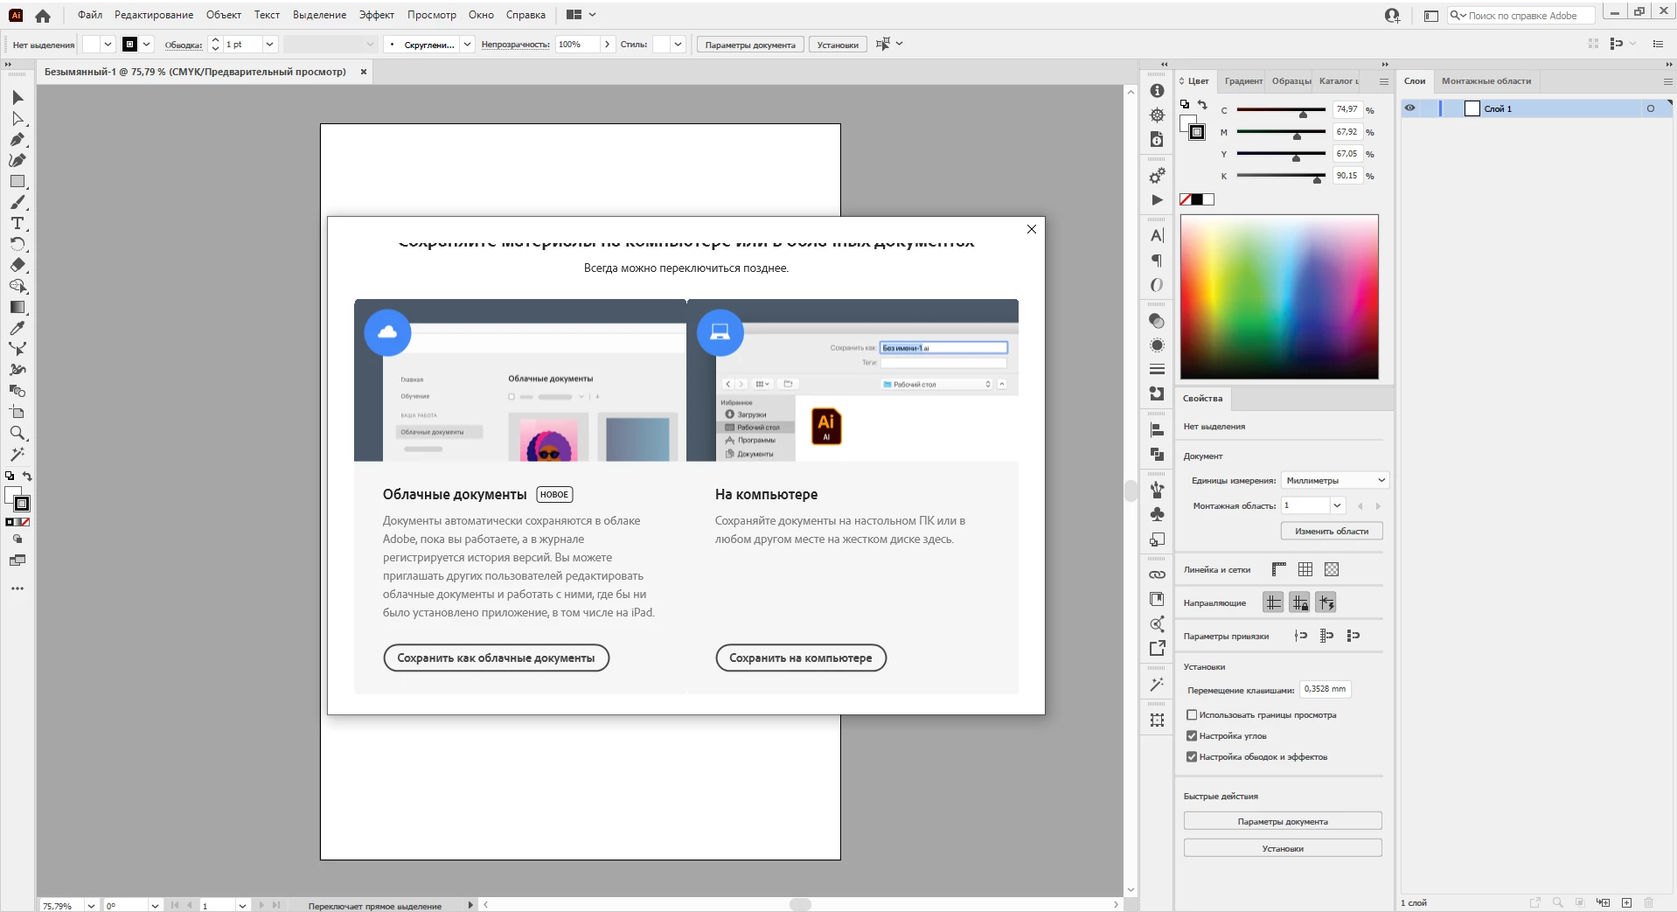The height and width of the screenshot is (912, 1677).
Task: Click Установки button in control bar
Action: tap(838, 45)
